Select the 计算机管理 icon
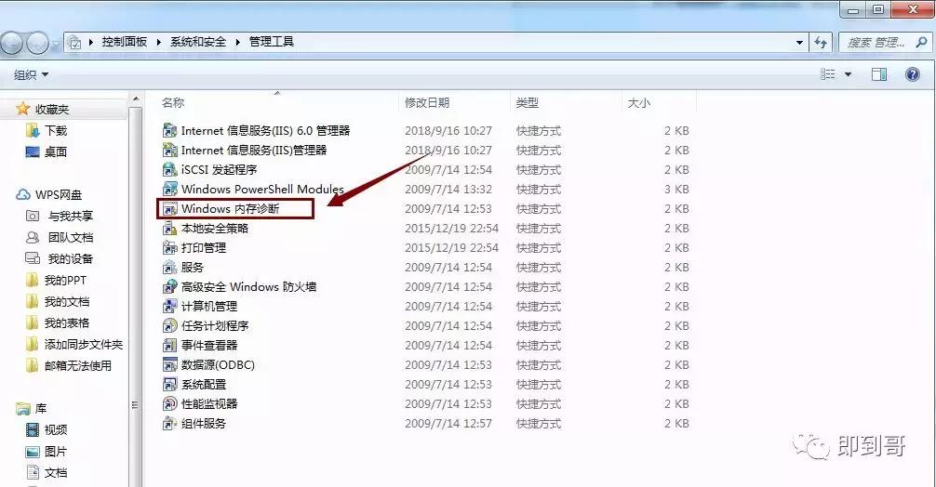Image resolution: width=936 pixels, height=487 pixels. pos(170,307)
